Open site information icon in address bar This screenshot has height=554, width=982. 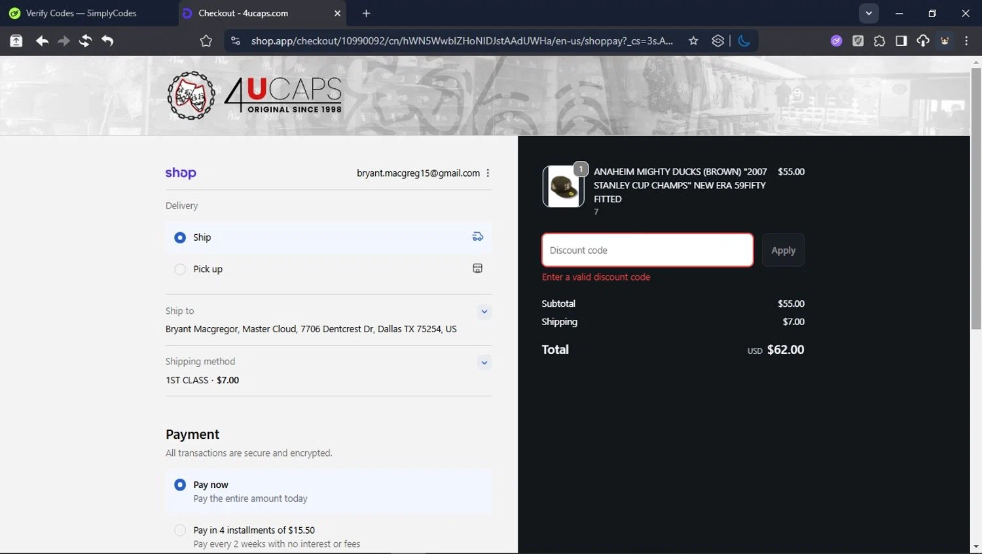[236, 41]
